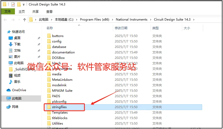Sort by 大小 column header
Viewport: 223px width, 129px height.
click(187, 28)
